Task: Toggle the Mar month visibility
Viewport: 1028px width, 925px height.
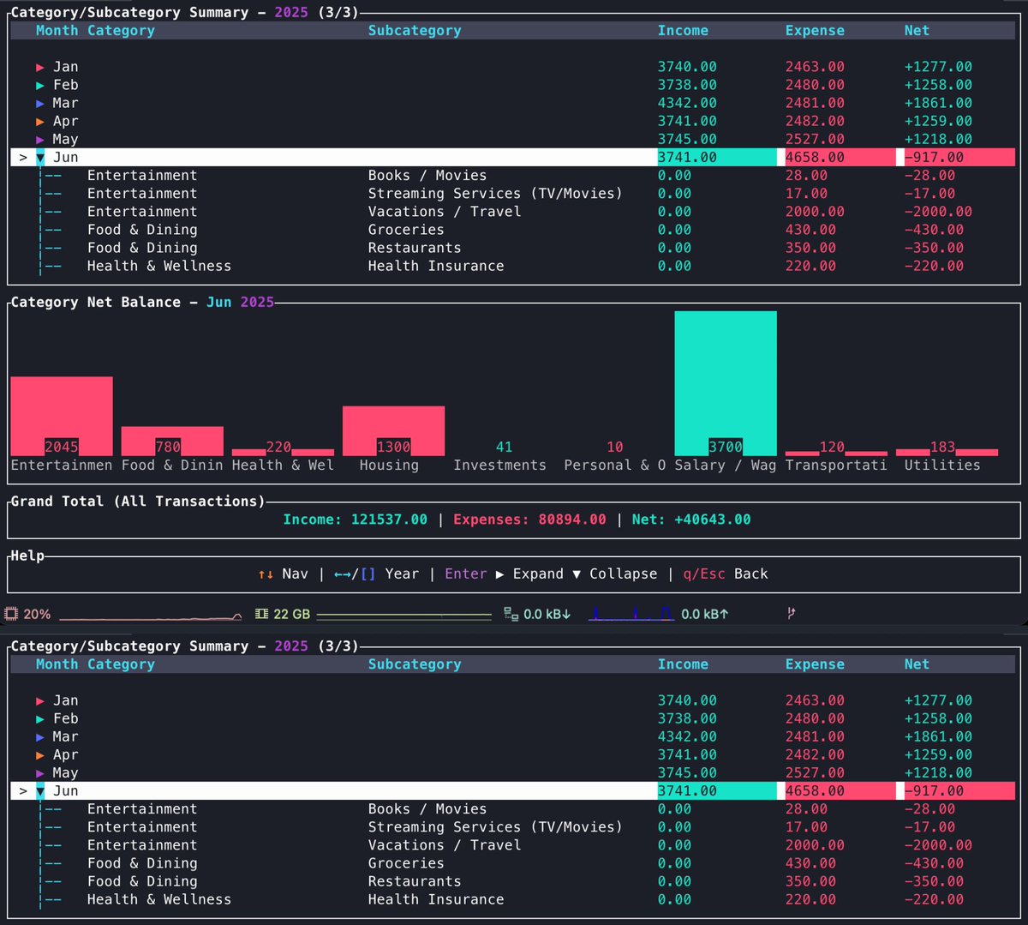Action: 40,103
